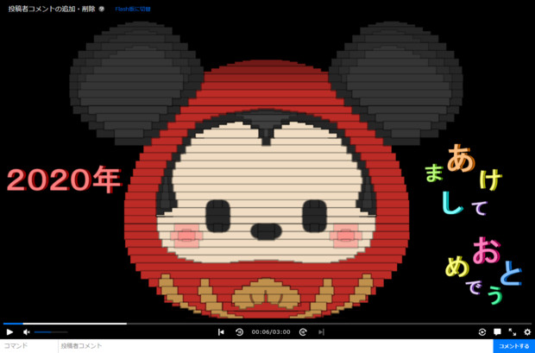Toggle repeat playback
The height and width of the screenshot is (353, 535).
(x=482, y=332)
